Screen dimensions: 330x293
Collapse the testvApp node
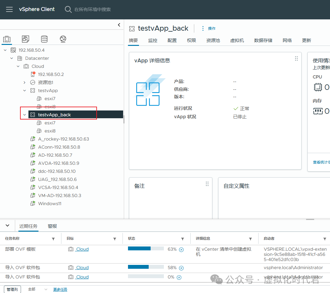[x=25, y=90]
